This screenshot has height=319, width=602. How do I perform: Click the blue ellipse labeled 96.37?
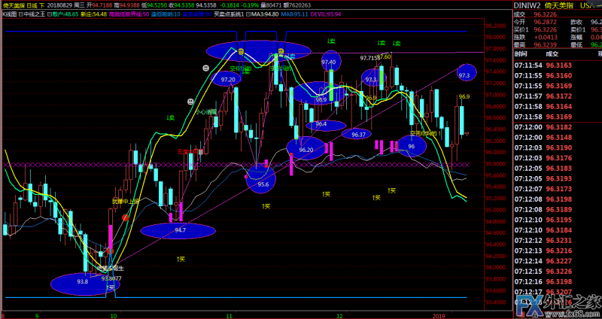(x=358, y=134)
